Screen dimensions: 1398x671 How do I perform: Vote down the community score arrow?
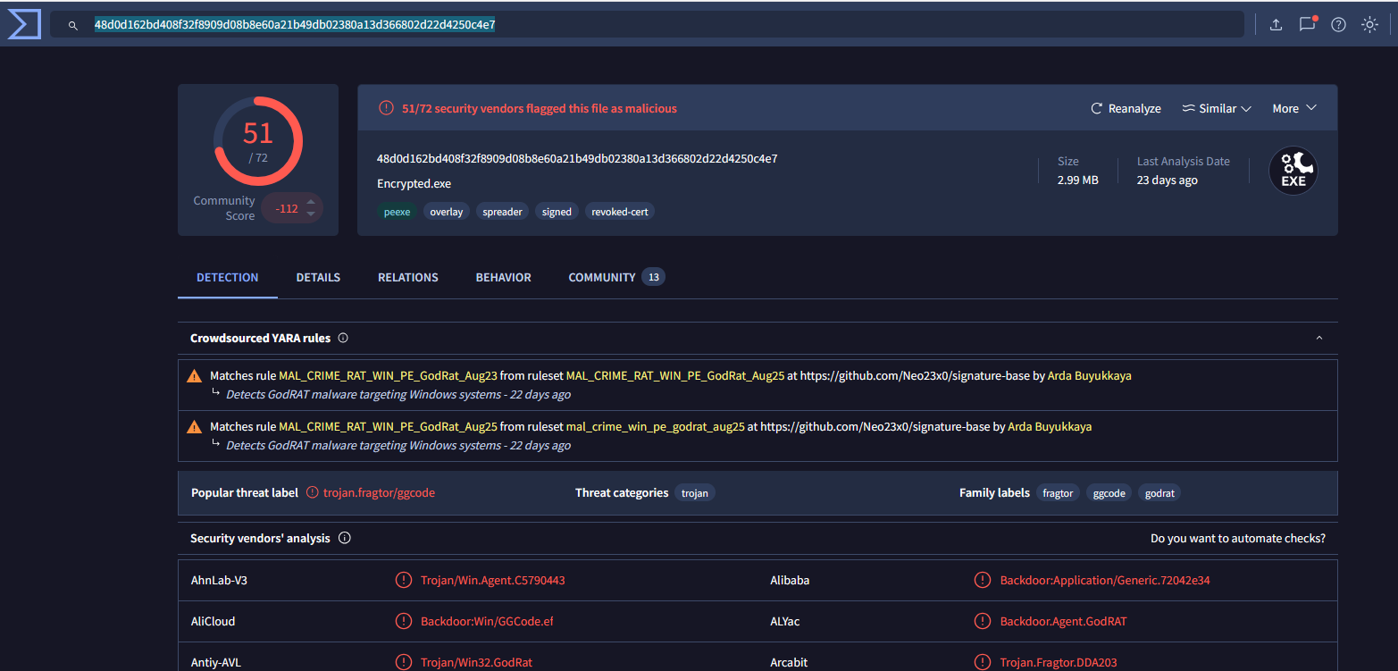coord(311,214)
